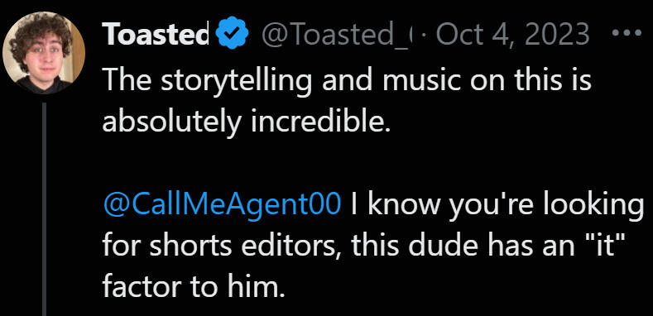Open Toasted's curly-haired profile picture
Image resolution: width=653 pixels, height=316 pixels.
44,52
